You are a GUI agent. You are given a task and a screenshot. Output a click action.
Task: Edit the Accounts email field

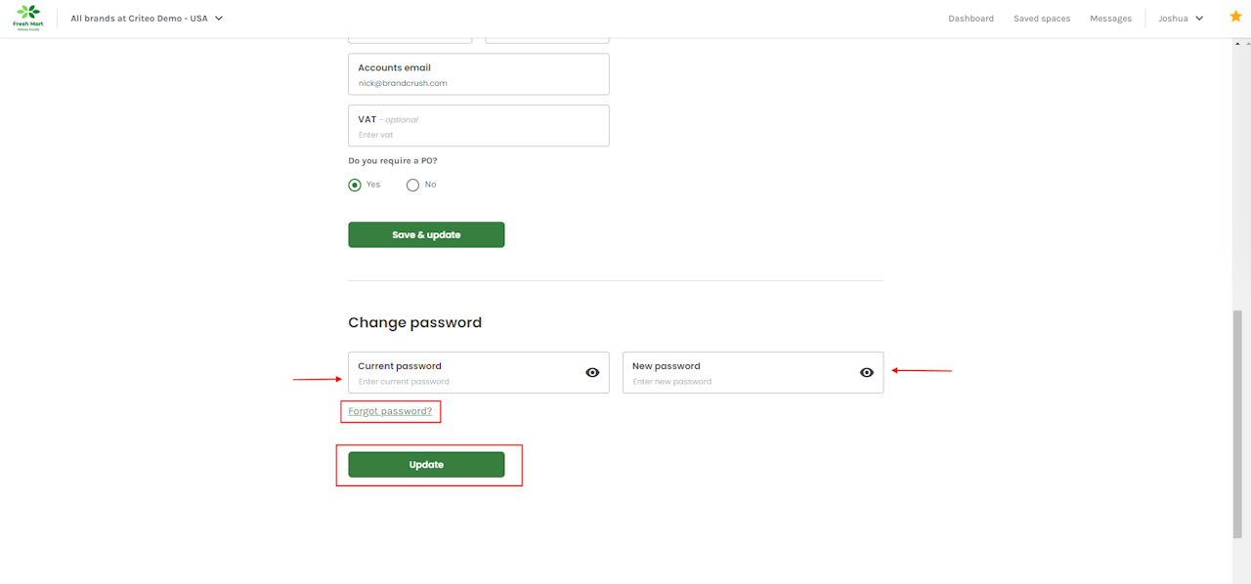[x=478, y=83]
